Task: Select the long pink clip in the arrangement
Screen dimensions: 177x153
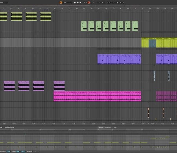Action: click(97, 96)
